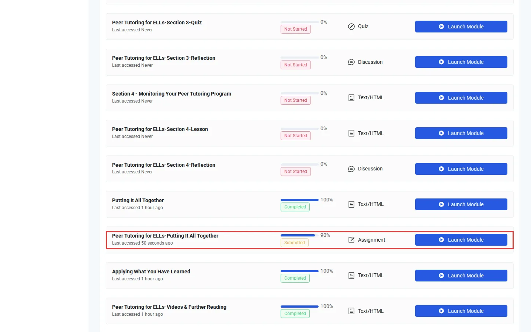Launch the Videos & Further Reading module
Screen dimensions: 531x332
tap(461, 311)
